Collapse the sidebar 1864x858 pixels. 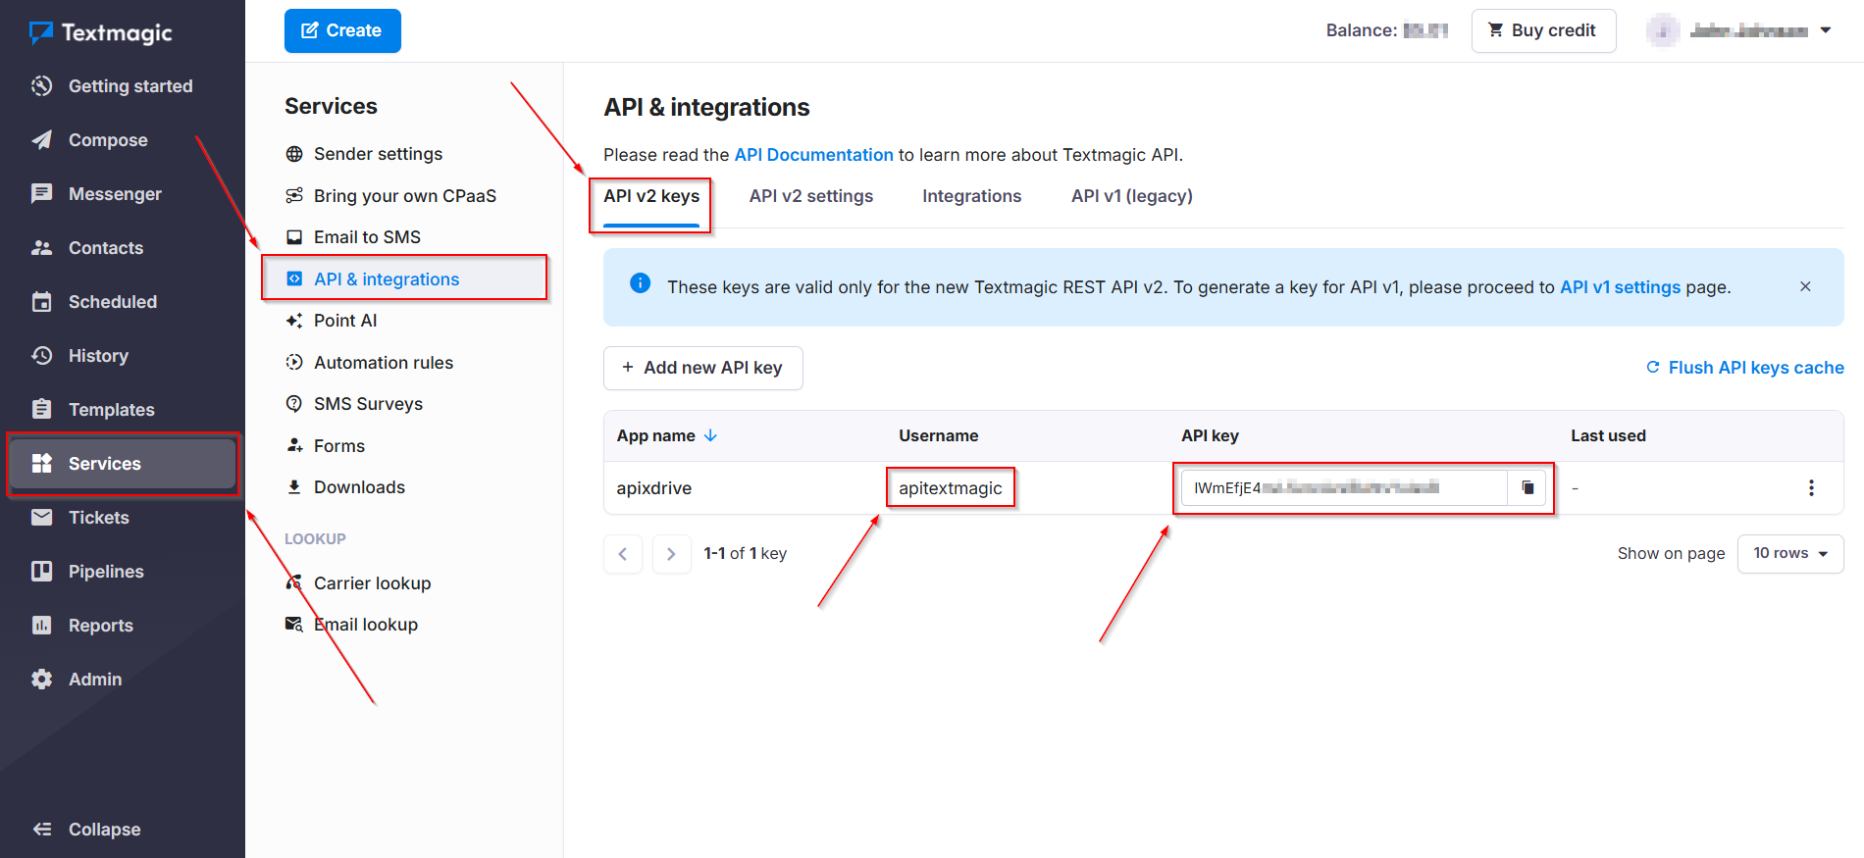click(x=88, y=830)
